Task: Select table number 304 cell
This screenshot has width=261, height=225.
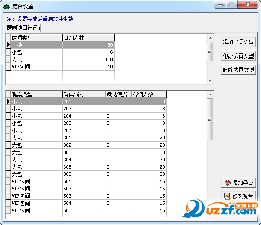Action: coord(84,160)
